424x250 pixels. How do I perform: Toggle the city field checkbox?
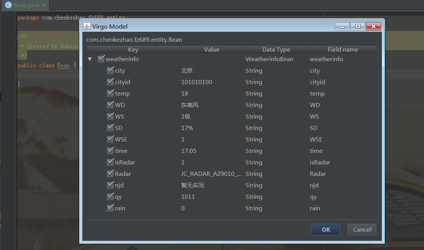coord(110,70)
